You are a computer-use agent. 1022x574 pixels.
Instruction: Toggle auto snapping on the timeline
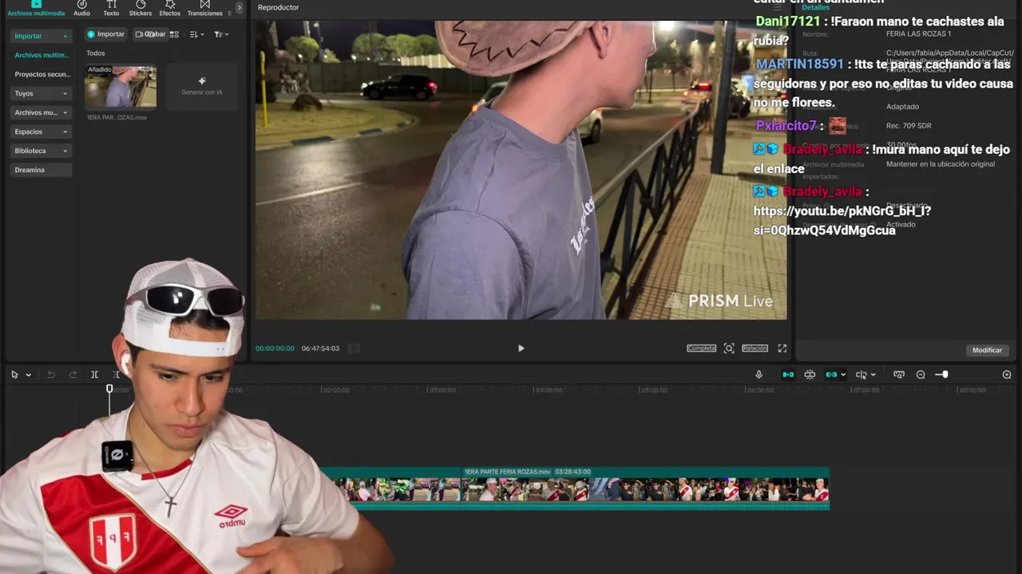click(x=810, y=375)
